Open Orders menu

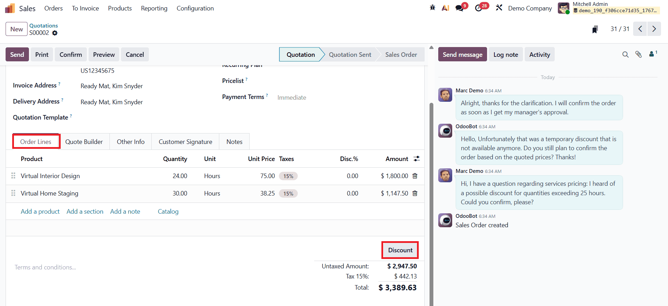(x=53, y=8)
